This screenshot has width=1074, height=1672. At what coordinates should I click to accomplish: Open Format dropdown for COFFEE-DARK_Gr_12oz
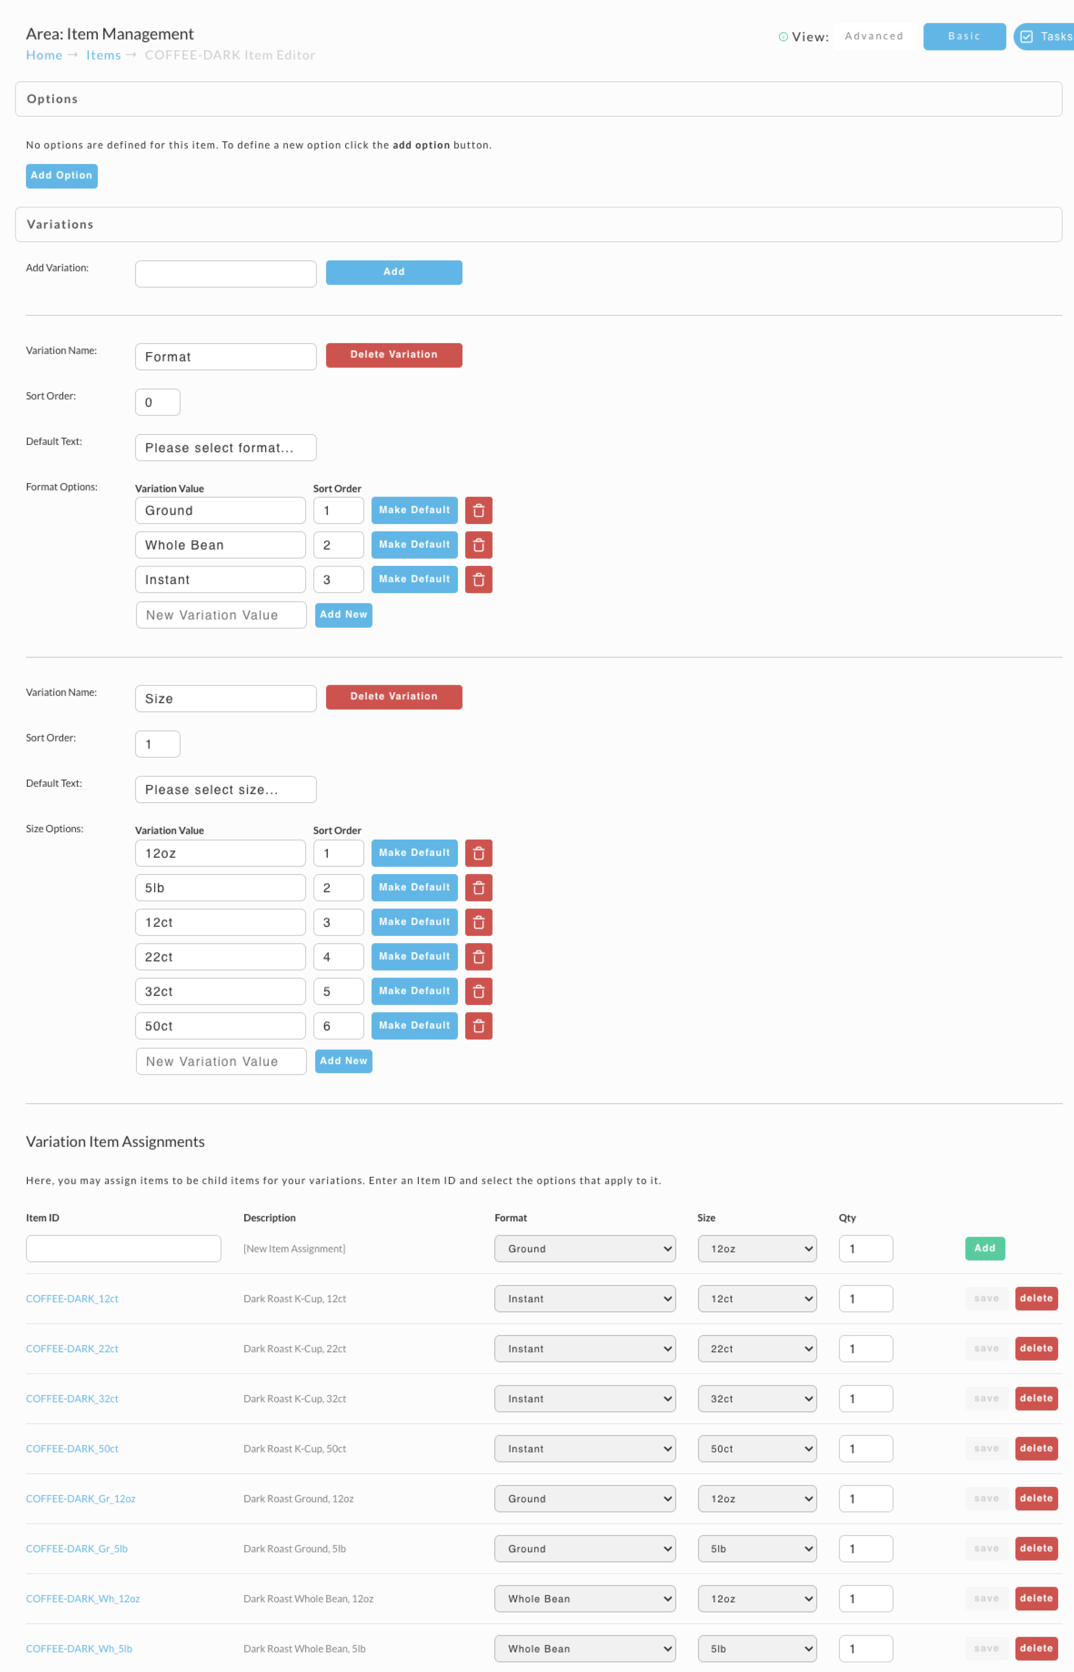(584, 1499)
